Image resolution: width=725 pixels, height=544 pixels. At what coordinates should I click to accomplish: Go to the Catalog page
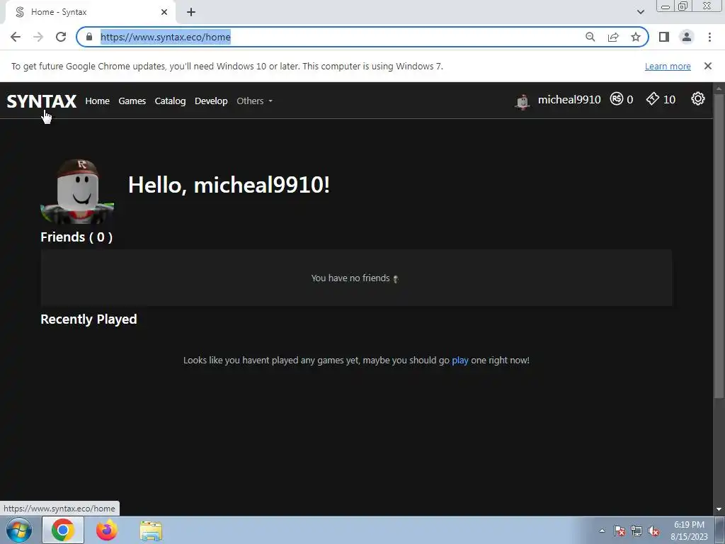(170, 101)
